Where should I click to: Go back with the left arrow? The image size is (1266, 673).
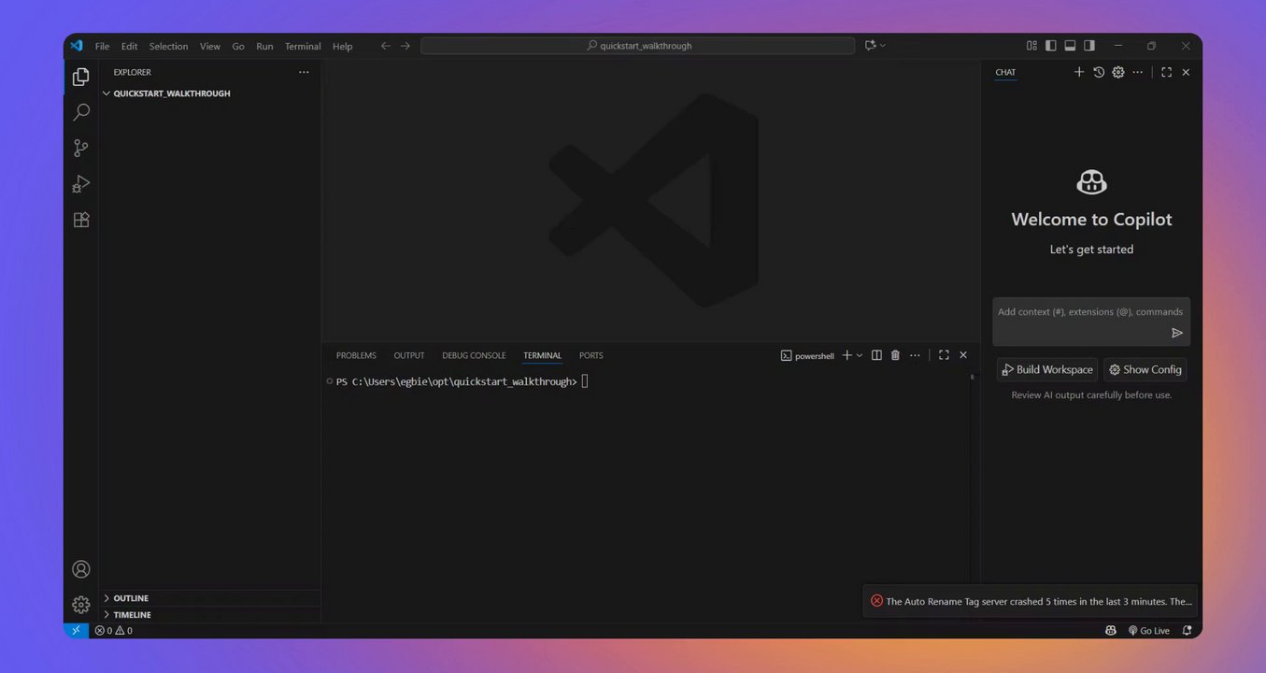tap(386, 46)
